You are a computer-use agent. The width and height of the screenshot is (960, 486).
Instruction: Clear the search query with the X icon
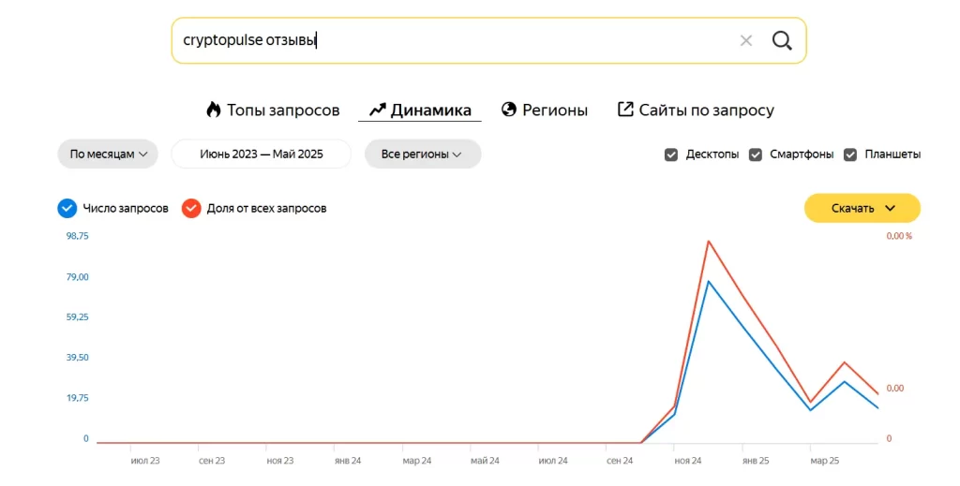click(x=745, y=41)
